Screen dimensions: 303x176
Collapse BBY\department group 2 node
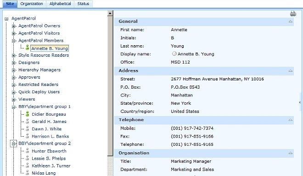click(x=13, y=144)
